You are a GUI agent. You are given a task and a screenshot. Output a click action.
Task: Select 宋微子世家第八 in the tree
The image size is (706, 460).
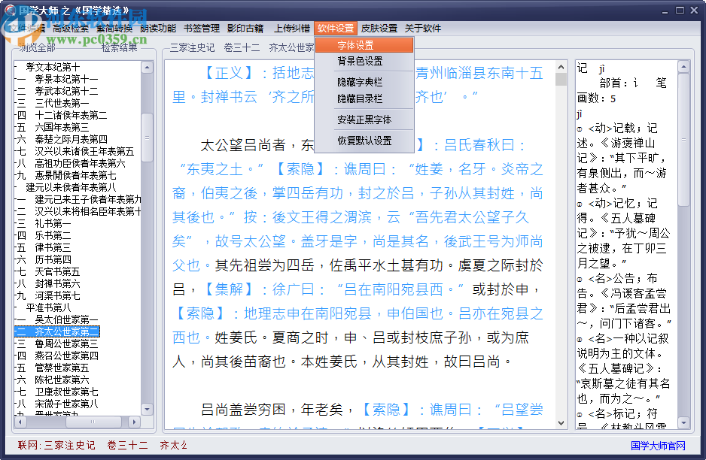pyautogui.click(x=66, y=404)
